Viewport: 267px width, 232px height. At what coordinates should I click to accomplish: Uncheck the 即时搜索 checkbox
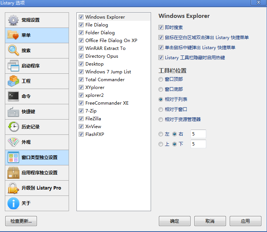click(161, 28)
